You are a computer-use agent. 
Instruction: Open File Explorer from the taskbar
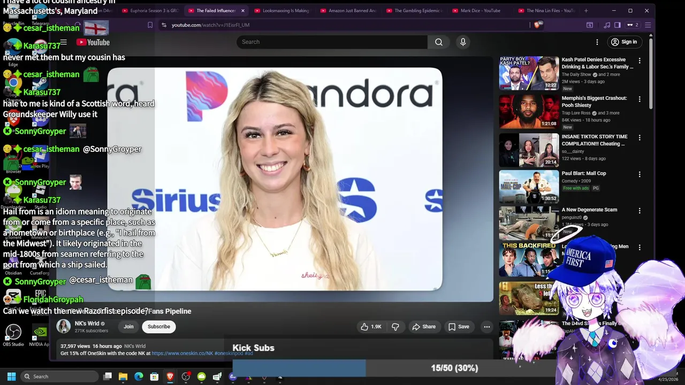tap(123, 376)
